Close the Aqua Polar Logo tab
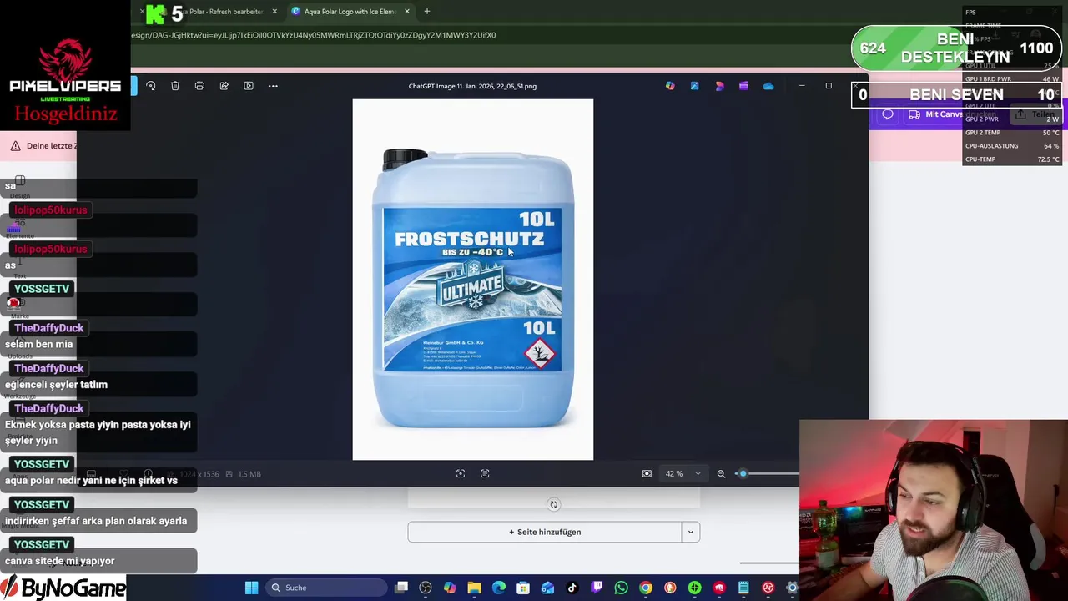 click(407, 12)
